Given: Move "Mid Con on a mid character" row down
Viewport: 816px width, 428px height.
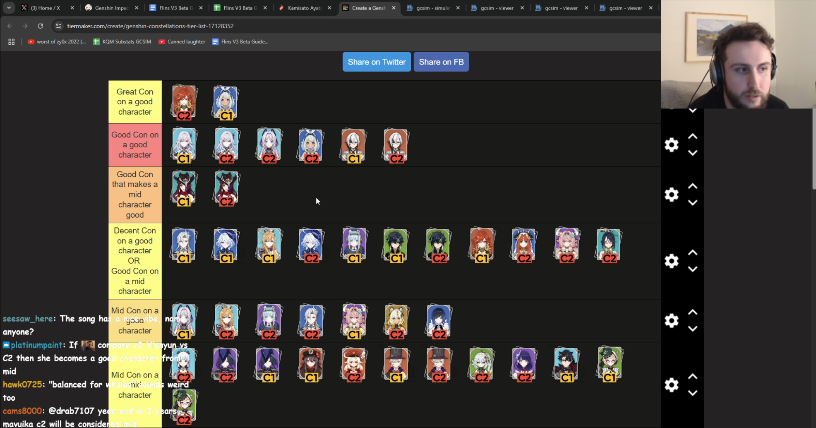Looking at the screenshot, I should click(x=693, y=393).
